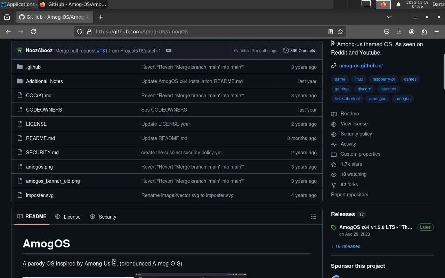Select the amongus topic tag

(x=378, y=99)
